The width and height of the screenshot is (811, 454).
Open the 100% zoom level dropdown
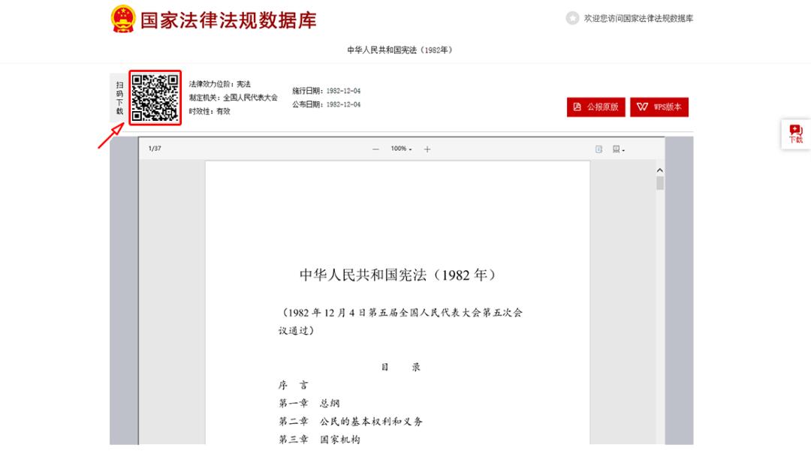coord(401,149)
